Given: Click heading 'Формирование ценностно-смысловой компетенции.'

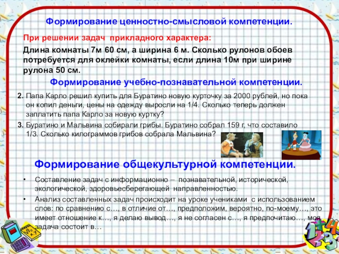Looking at the screenshot, I should coord(169,22).
